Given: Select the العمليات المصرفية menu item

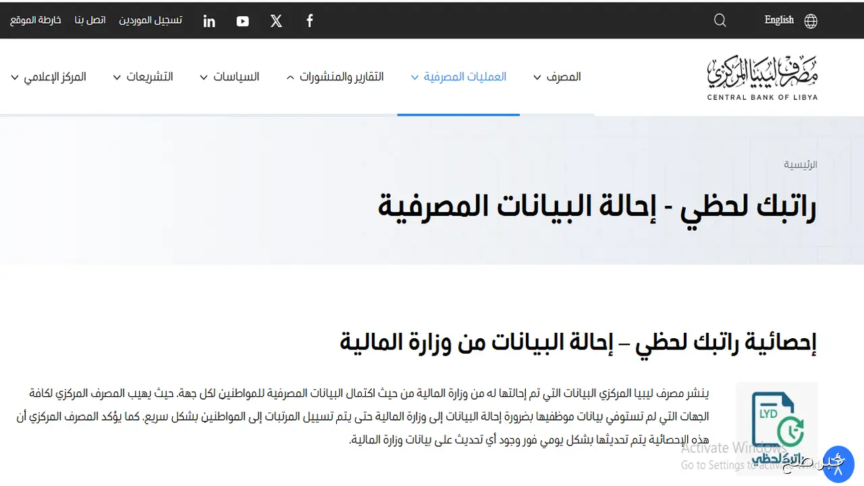Looking at the screenshot, I should click(458, 76).
